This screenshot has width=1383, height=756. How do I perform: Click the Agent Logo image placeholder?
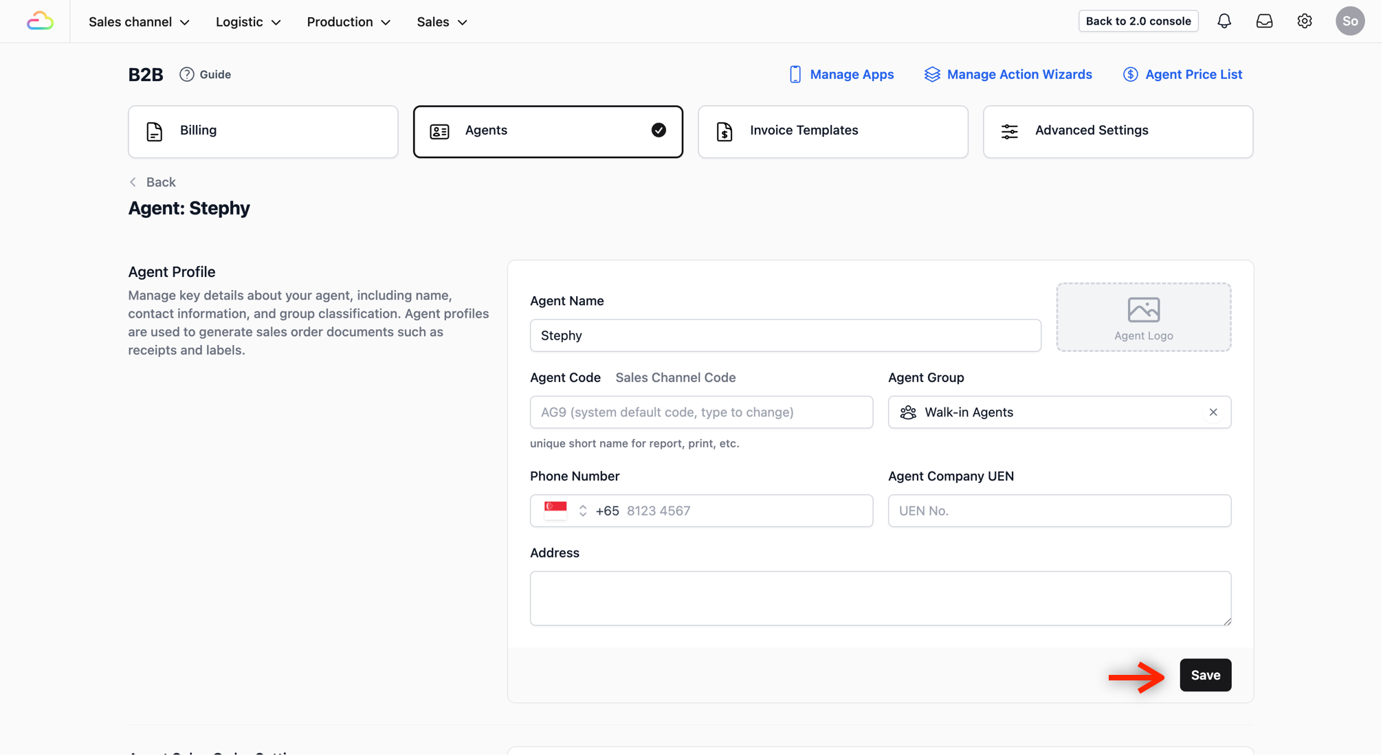point(1144,318)
